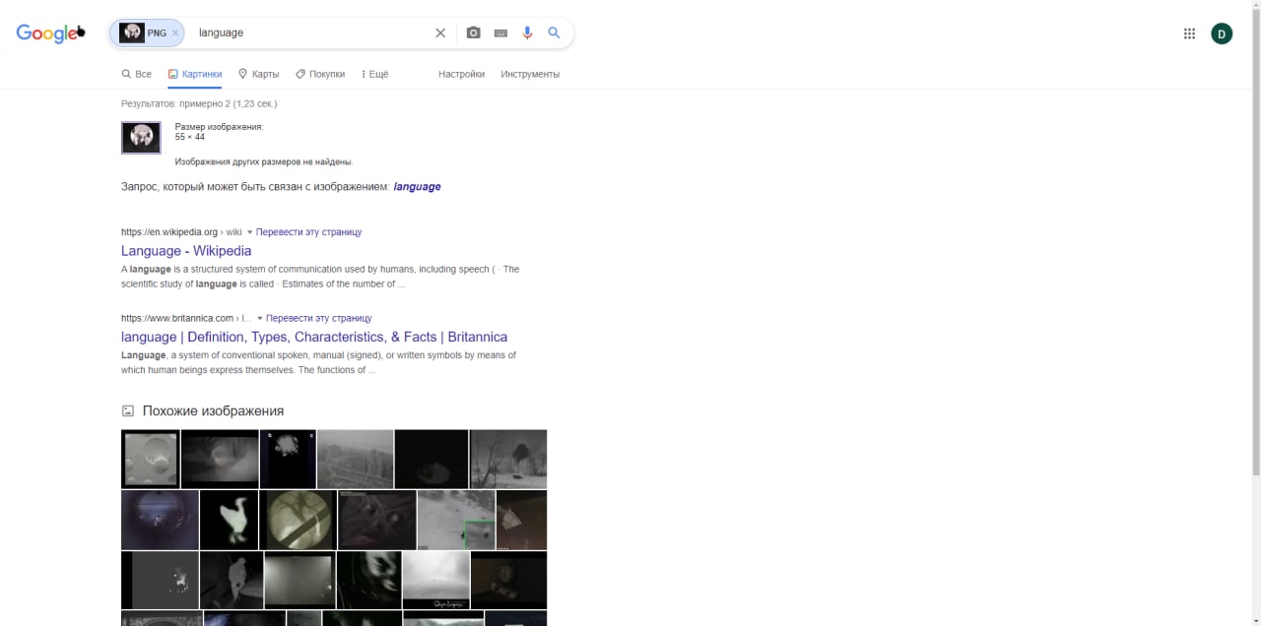1261x626 pixels.
Task: Open search by image camera
Action: [x=473, y=32]
